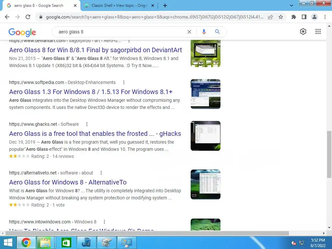Open the DeviantArt result thumbnail
Image resolution: width=332 pixels, height=249 pixels.
205,53
